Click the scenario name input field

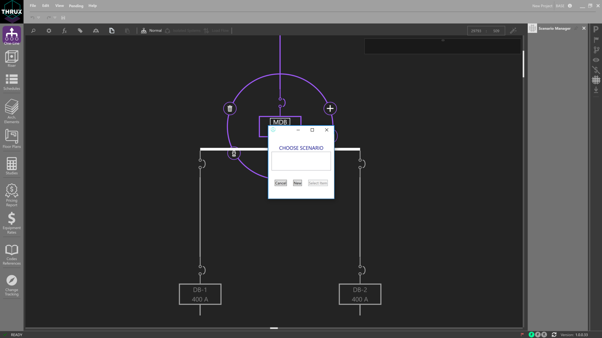[301, 161]
